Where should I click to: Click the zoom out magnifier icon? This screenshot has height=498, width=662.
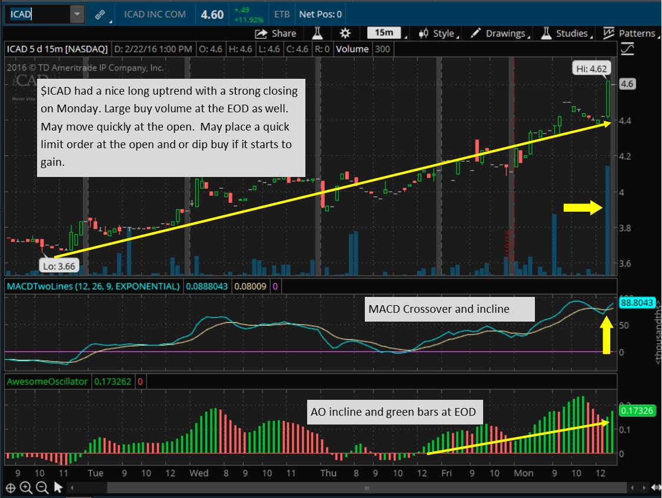[x=42, y=488]
